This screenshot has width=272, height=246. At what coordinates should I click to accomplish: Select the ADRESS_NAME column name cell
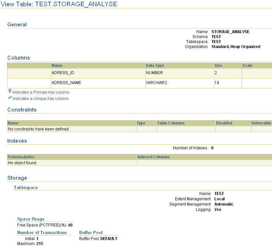tap(98, 83)
